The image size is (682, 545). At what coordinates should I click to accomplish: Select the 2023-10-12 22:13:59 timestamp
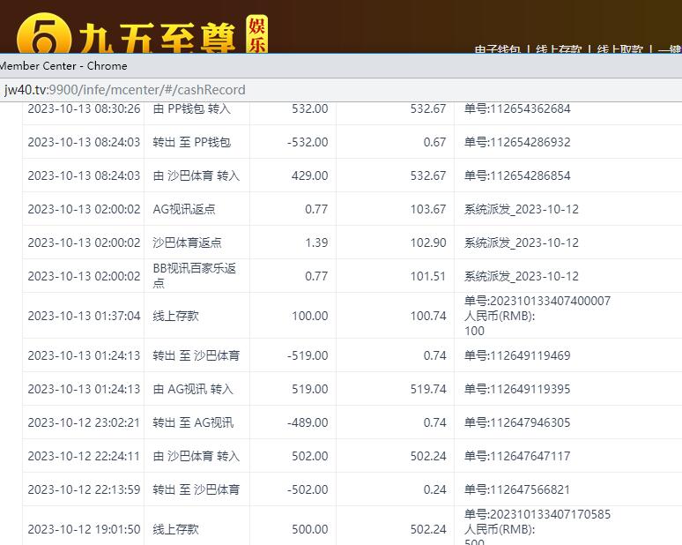tap(84, 489)
